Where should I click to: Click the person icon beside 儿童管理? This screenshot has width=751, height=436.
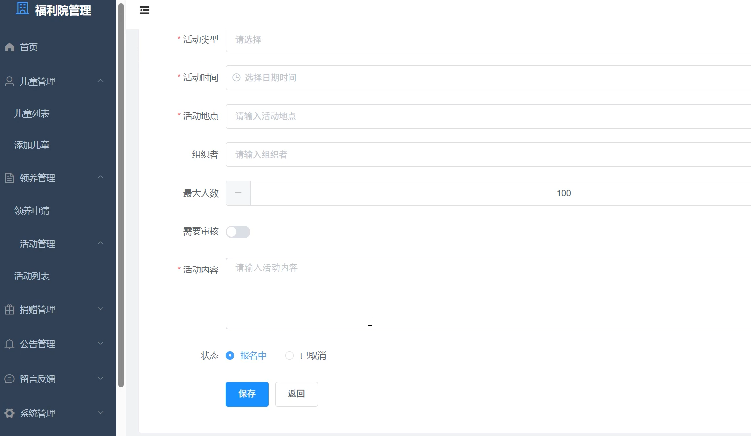9,82
